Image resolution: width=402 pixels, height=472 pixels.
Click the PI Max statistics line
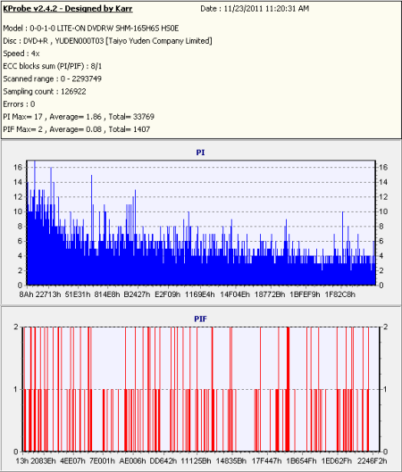pyautogui.click(x=79, y=117)
